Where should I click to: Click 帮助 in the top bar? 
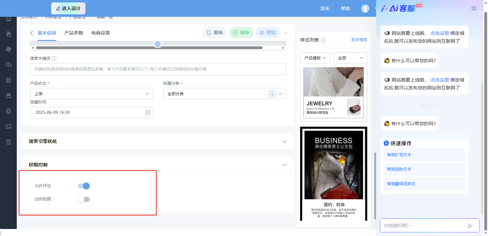tap(345, 9)
